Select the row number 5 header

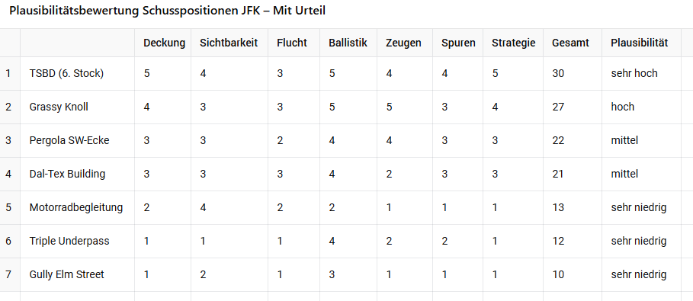point(10,207)
